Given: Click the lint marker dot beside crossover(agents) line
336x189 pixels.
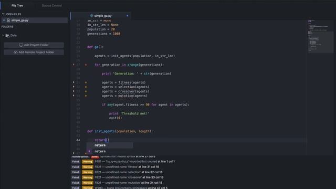Looking at the screenshot, I should (86, 91).
